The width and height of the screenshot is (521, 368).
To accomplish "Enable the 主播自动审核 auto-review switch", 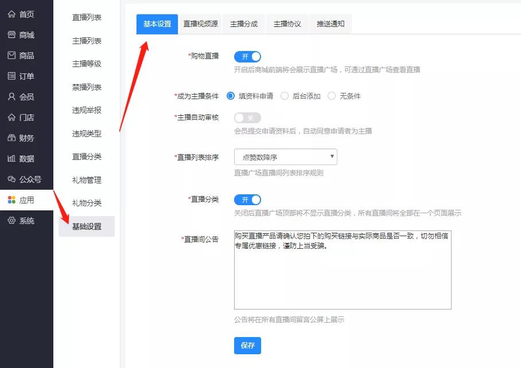I will pyautogui.click(x=247, y=118).
